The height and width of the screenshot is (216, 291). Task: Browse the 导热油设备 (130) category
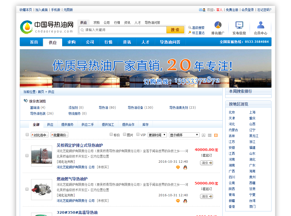click(x=140, y=108)
